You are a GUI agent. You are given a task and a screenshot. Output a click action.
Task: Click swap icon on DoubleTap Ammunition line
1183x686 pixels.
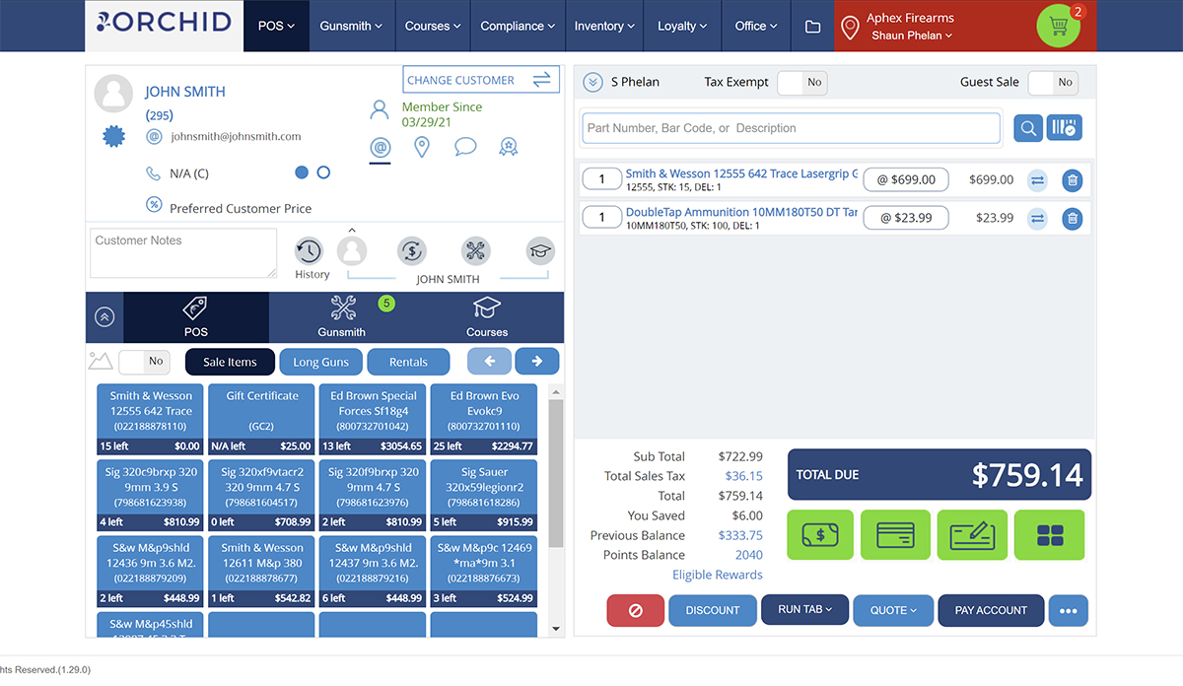[1037, 219]
